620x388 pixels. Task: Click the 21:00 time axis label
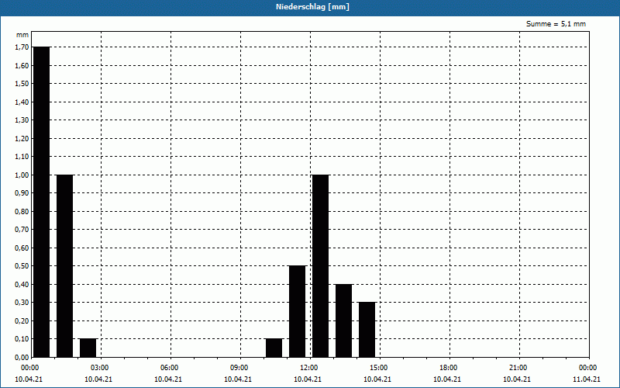pos(518,368)
